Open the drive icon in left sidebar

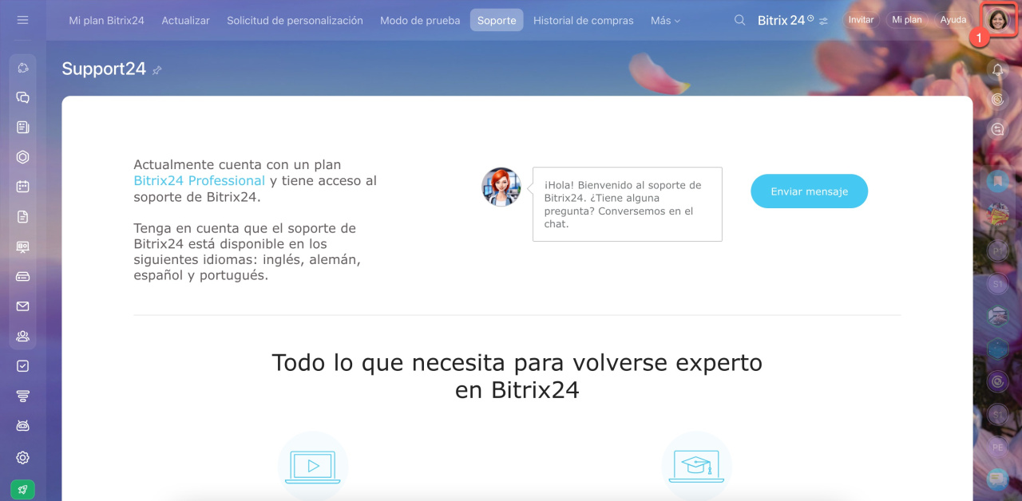pyautogui.click(x=22, y=276)
